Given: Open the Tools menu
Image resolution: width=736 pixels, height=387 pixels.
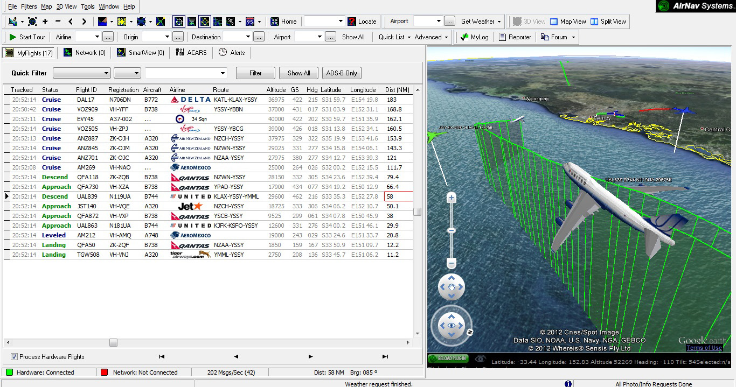Looking at the screenshot, I should click(88, 6).
